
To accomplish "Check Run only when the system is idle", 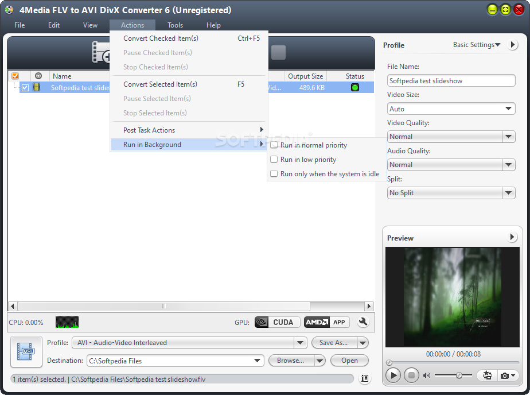I will tap(274, 173).
